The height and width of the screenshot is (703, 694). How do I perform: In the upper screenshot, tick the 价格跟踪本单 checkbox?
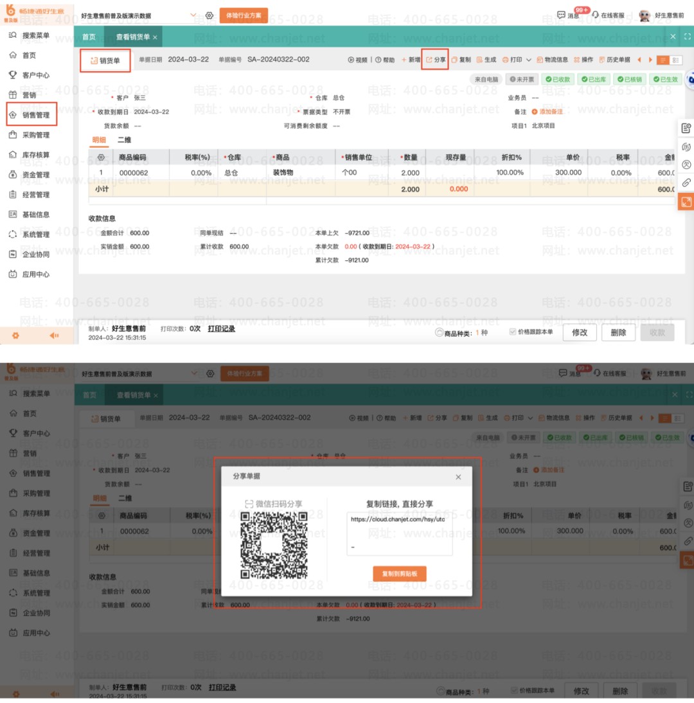pos(512,332)
